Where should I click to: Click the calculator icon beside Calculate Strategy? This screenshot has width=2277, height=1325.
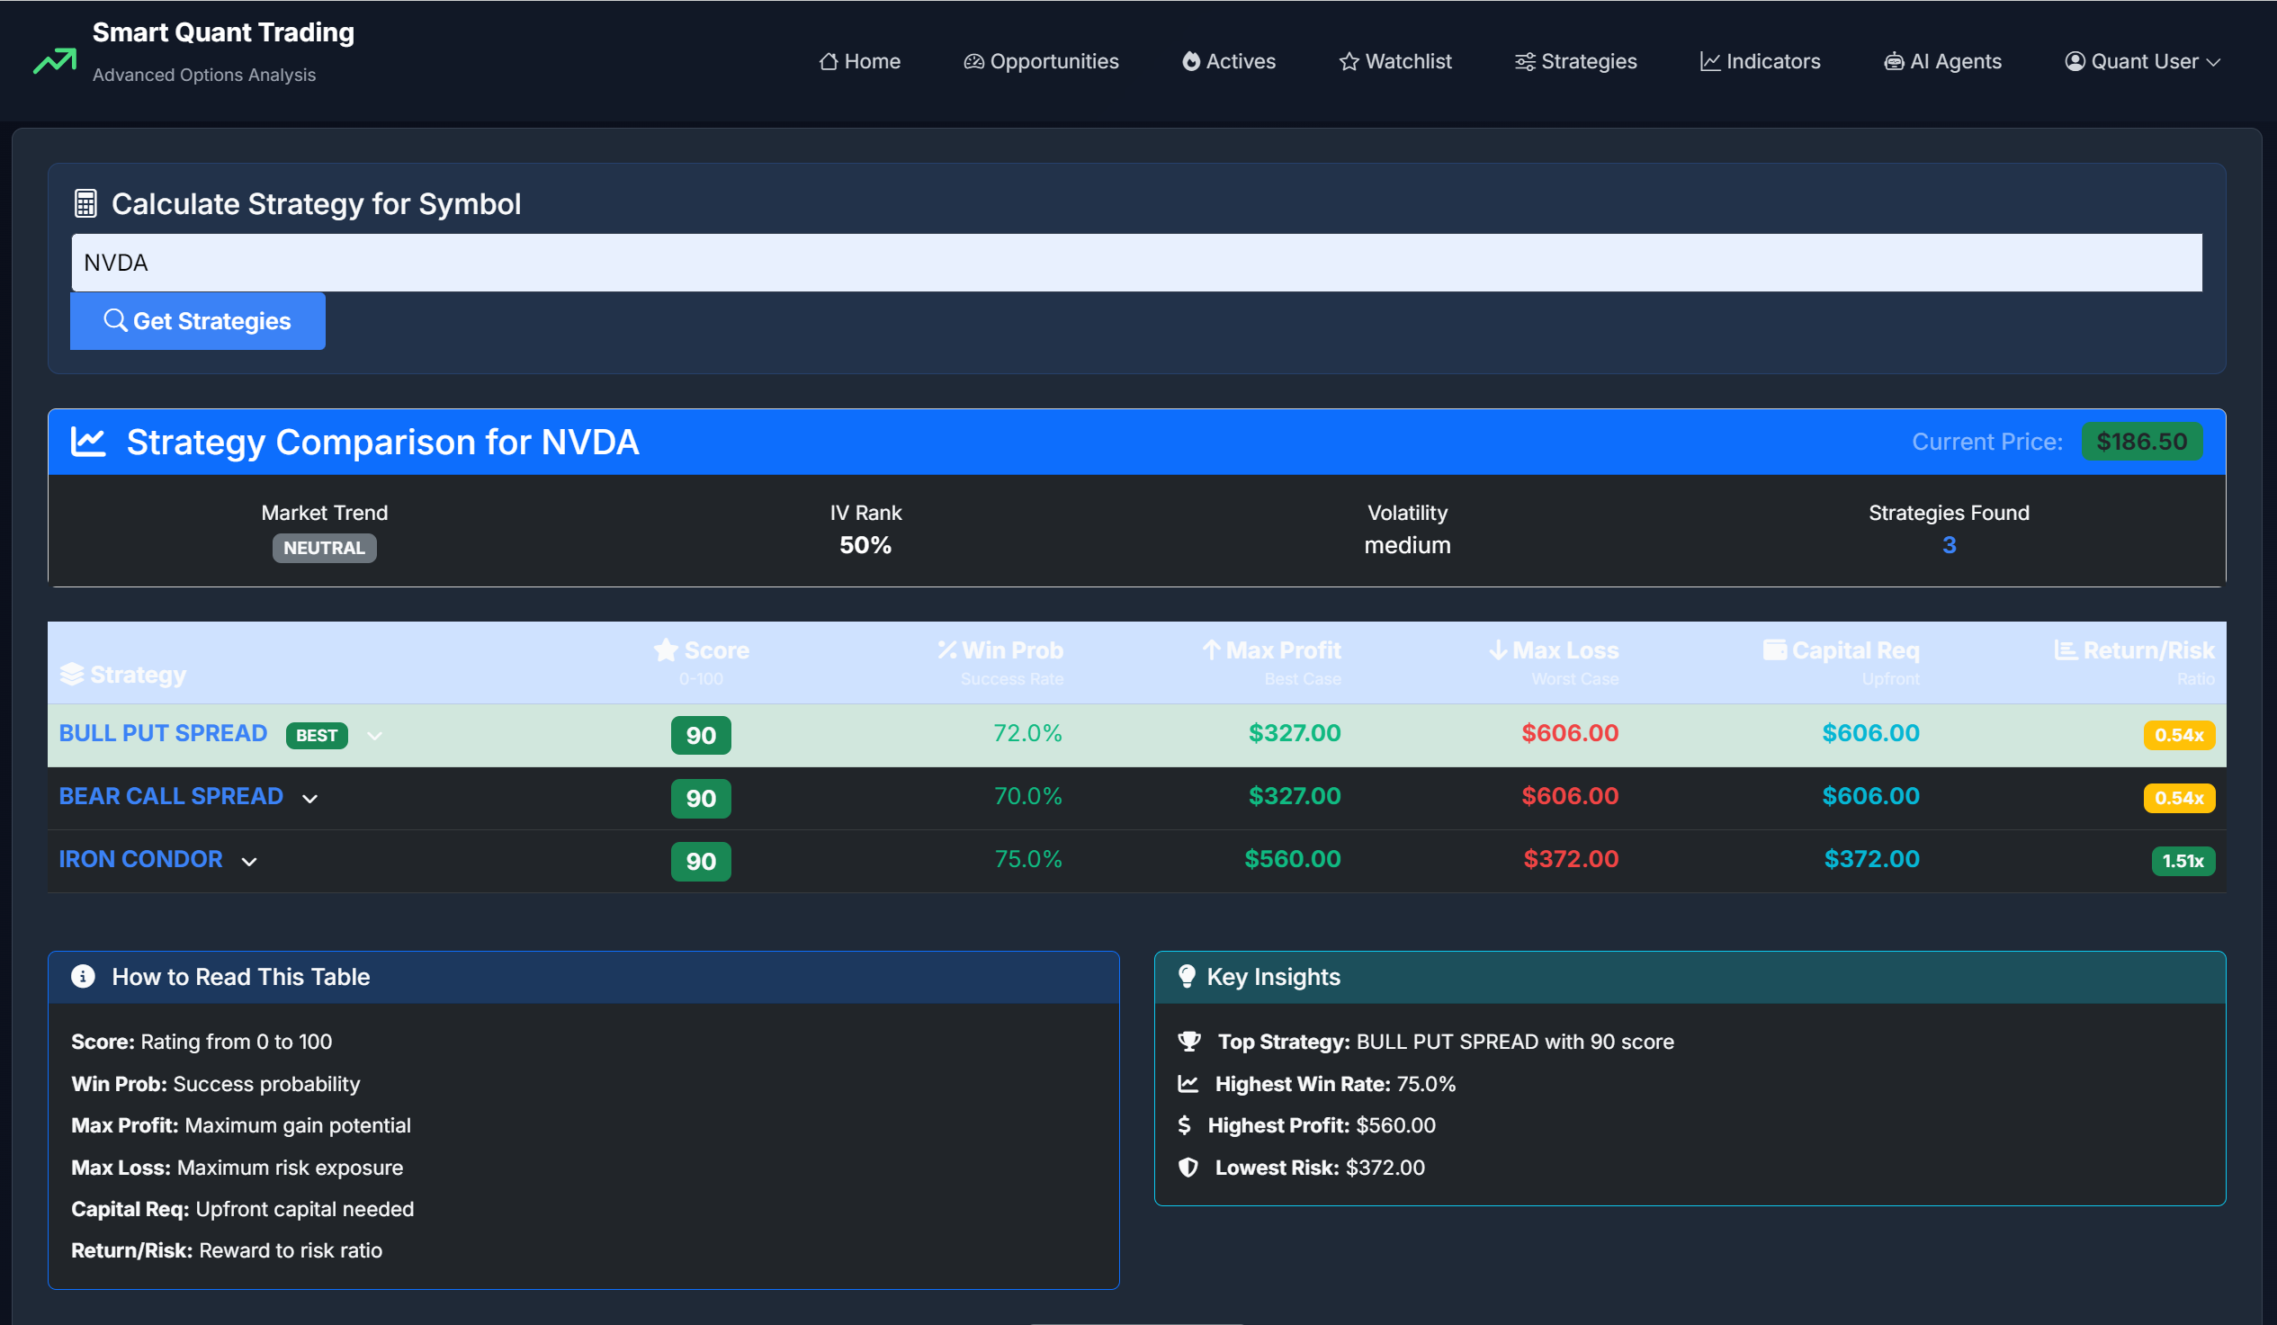[85, 203]
